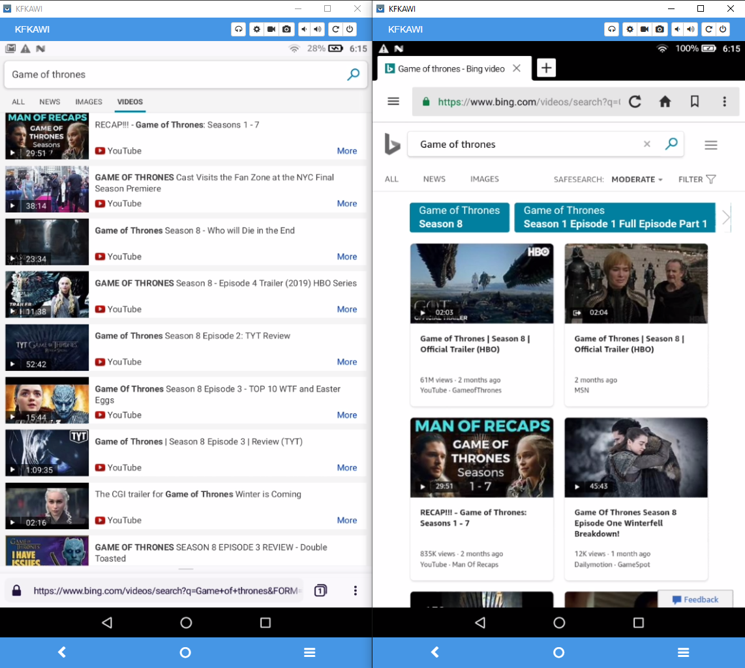Play the Winterfell Breakdown video thumbnail

pos(636,457)
